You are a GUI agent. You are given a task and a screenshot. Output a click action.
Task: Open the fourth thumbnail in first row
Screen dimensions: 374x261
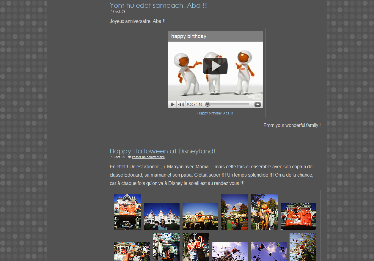coord(234,212)
